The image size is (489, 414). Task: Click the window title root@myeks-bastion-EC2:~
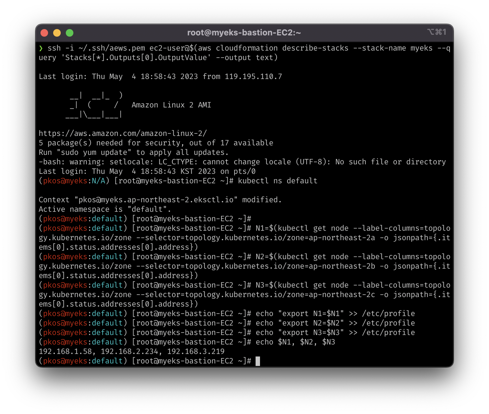pos(244,33)
